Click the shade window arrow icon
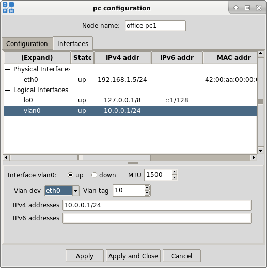This screenshot has height=268, width=267. click(236, 8)
